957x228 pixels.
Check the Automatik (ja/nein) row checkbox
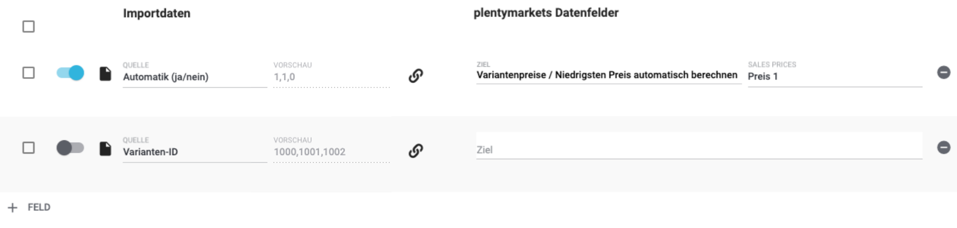(29, 73)
